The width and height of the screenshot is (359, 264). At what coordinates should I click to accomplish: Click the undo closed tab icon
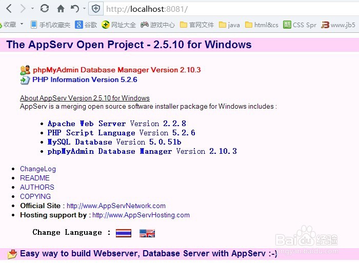[x=75, y=9]
